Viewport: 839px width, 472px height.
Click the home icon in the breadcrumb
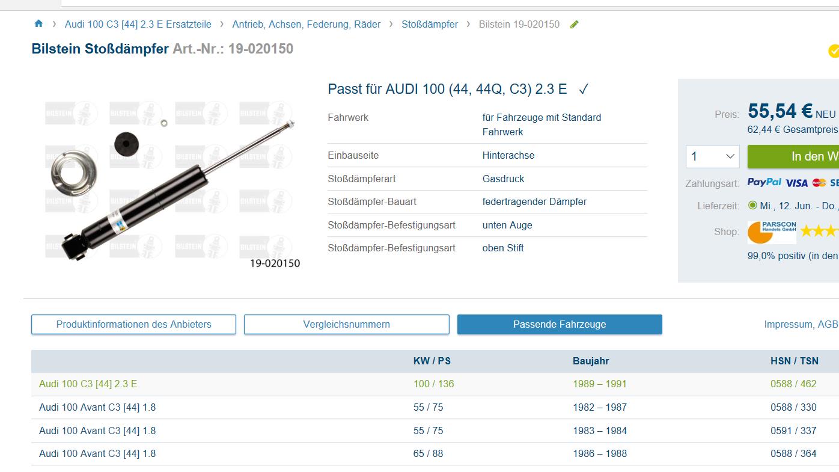point(38,24)
